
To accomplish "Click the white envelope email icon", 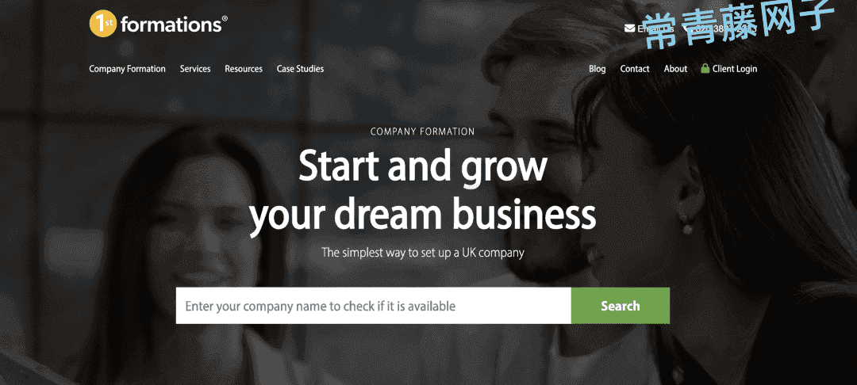I will pyautogui.click(x=629, y=29).
